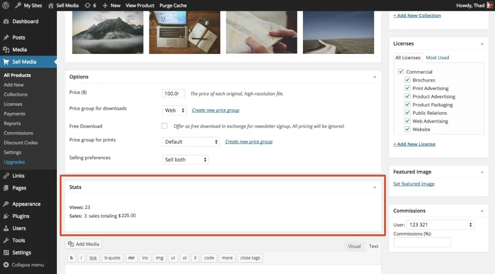Click the plus icon beside New
495x274 pixels.
pos(105,5)
